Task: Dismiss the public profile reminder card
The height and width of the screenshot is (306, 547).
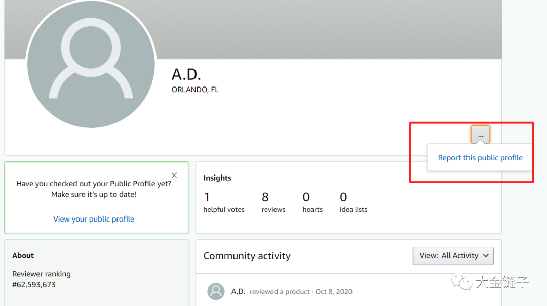Action: pos(174,176)
